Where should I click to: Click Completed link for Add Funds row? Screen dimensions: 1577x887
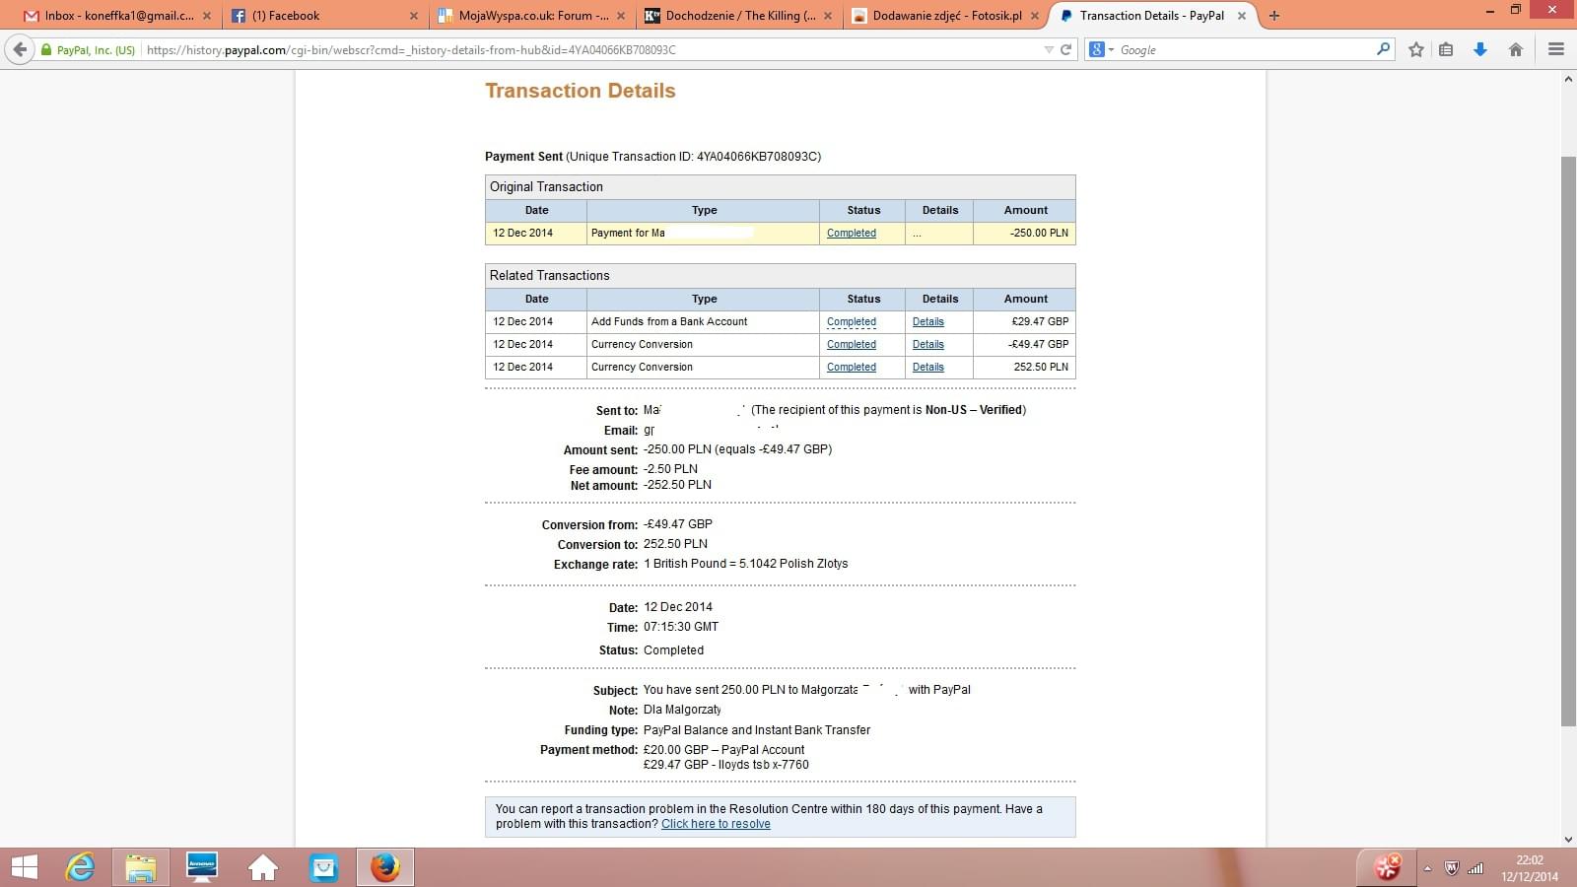(852, 322)
